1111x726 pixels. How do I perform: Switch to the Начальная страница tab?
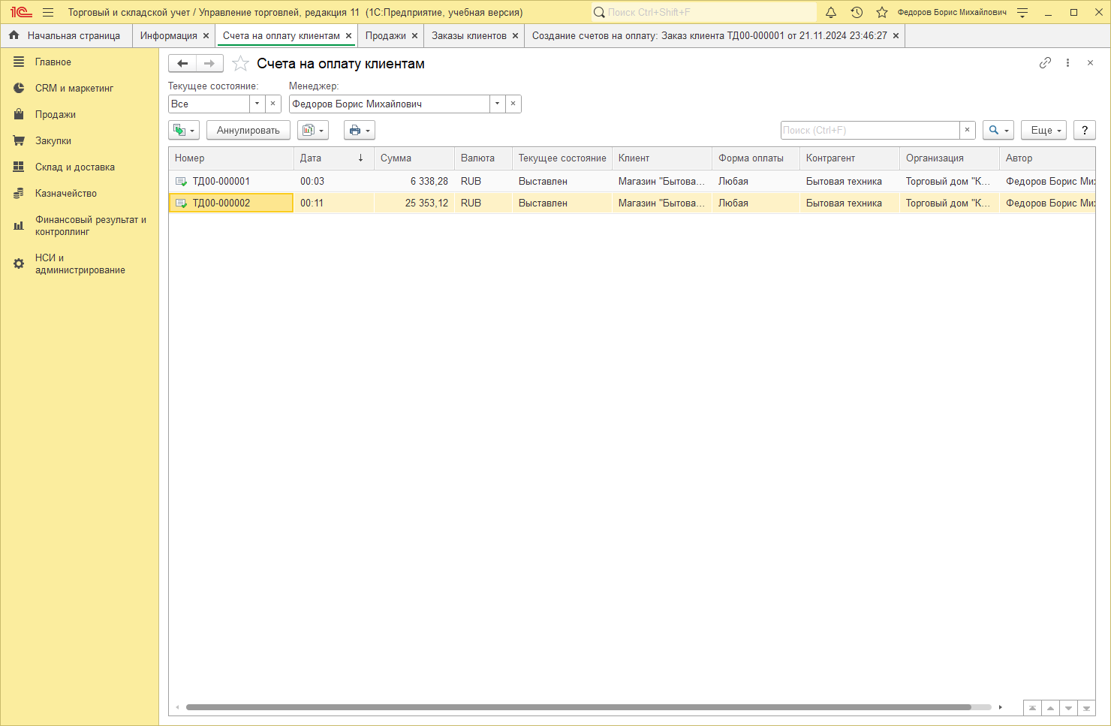tap(66, 35)
